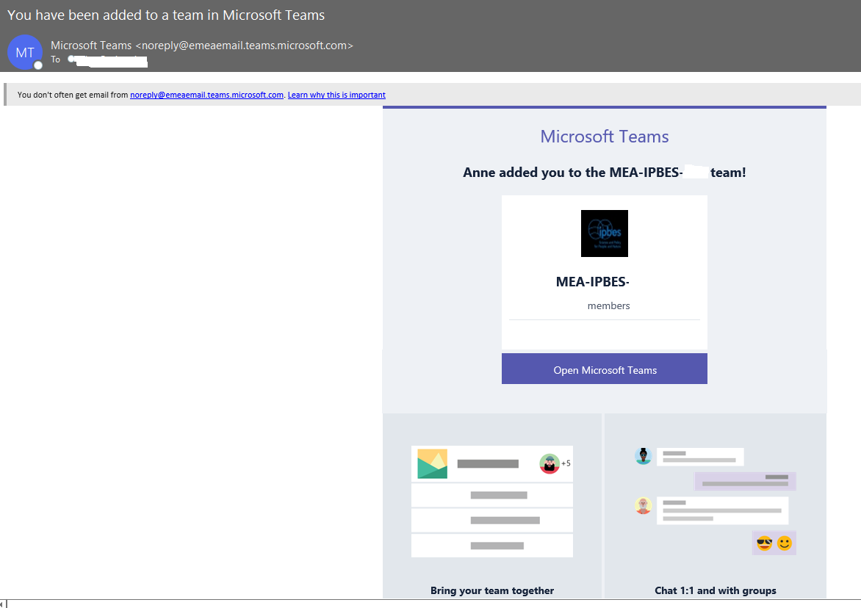
Task: Click the 'To' recipient label
Action: pos(55,59)
